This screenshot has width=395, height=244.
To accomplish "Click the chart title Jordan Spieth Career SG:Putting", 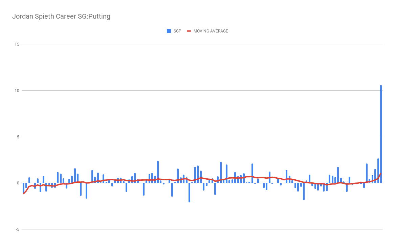I will [61, 16].
